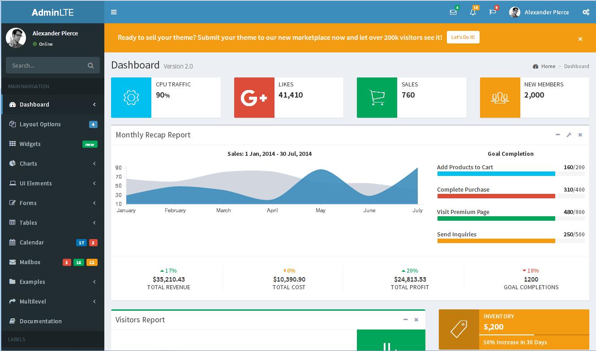Open the Alexander Pierce user dropdown in header
Image resolution: width=596 pixels, height=351 pixels.
[539, 12]
